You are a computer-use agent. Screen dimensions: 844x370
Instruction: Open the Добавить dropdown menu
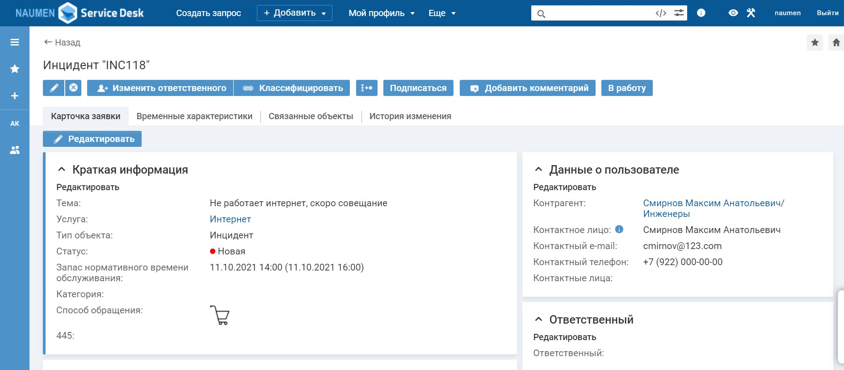click(294, 13)
